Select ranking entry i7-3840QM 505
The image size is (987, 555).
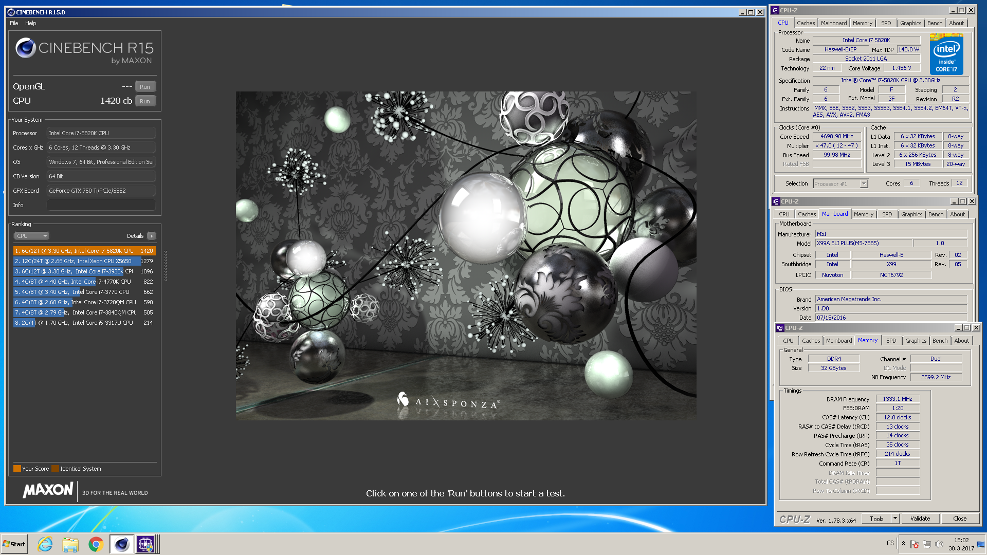click(84, 312)
